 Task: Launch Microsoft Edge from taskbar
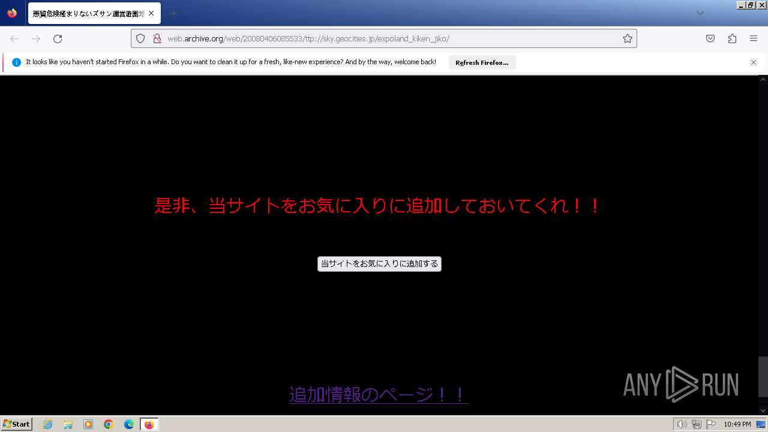point(129,424)
